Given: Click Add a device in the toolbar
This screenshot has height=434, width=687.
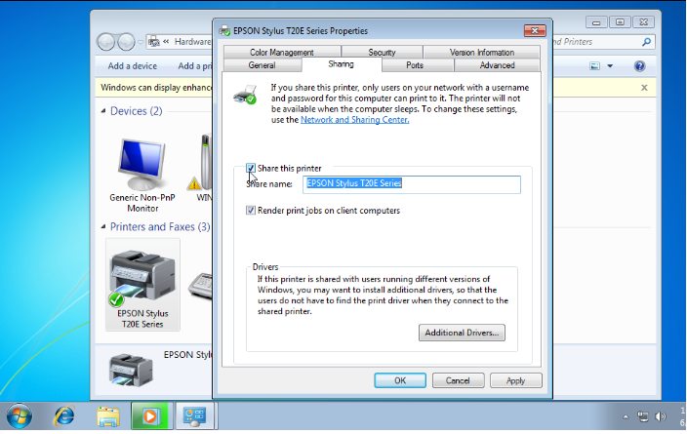Looking at the screenshot, I should tap(133, 66).
